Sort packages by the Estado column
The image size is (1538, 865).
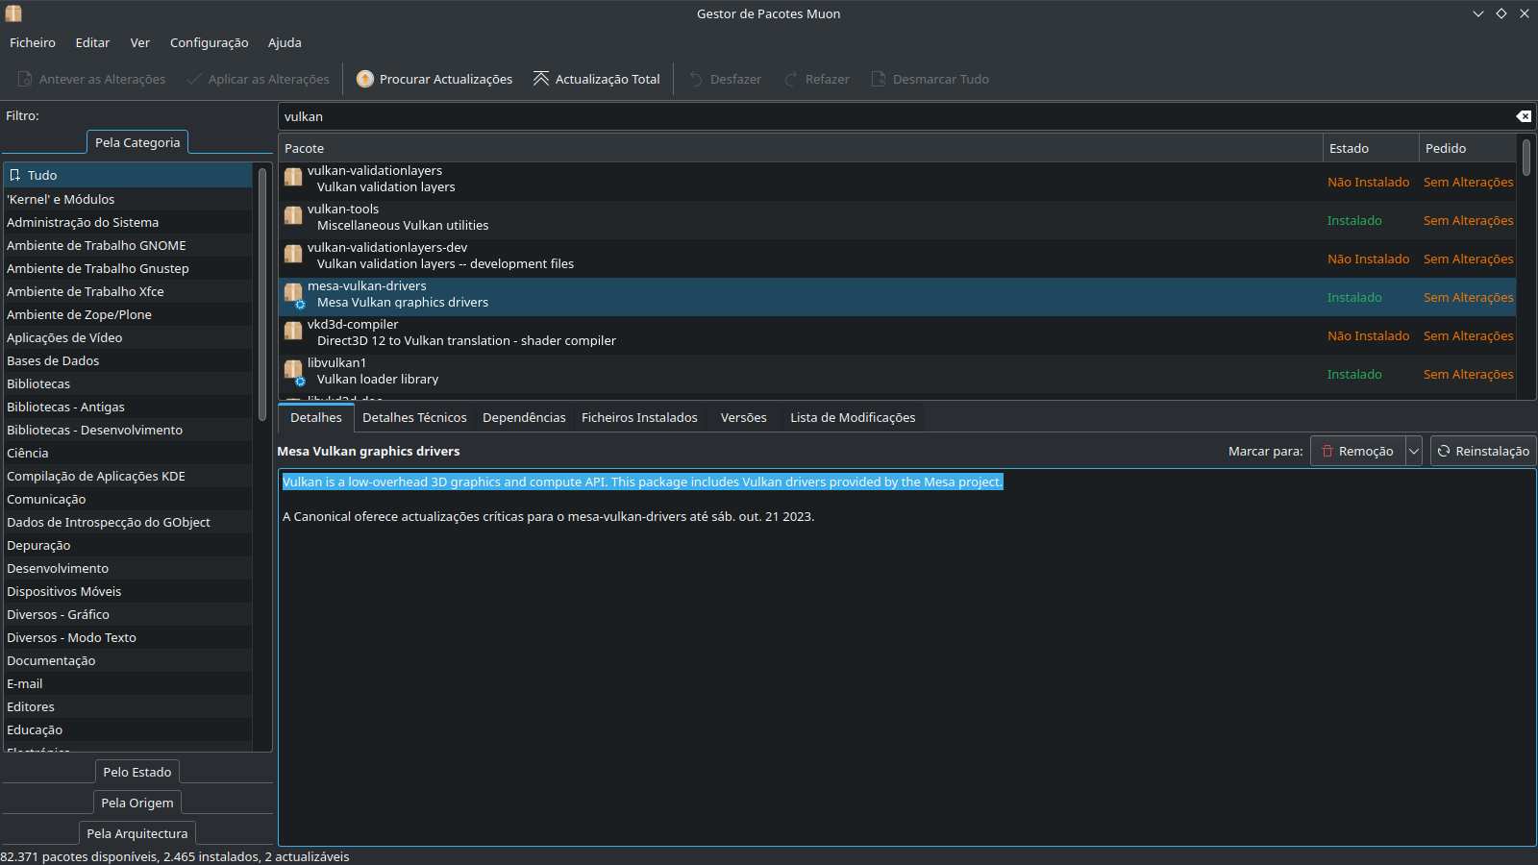coord(1371,148)
